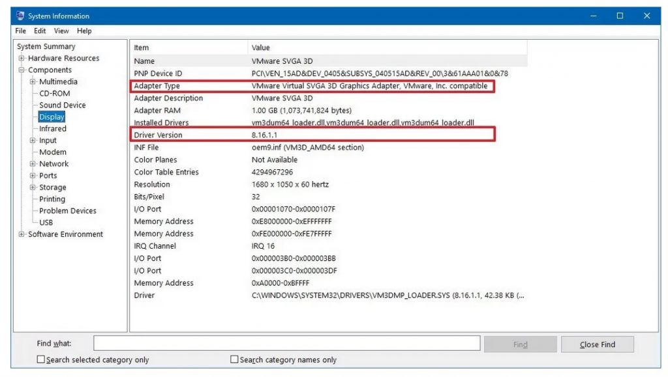Open the View menu

61,31
